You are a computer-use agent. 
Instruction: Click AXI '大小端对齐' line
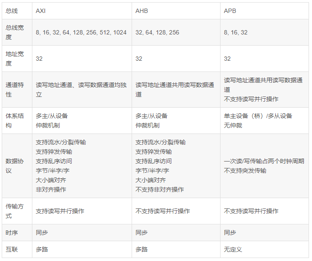coord(51,180)
